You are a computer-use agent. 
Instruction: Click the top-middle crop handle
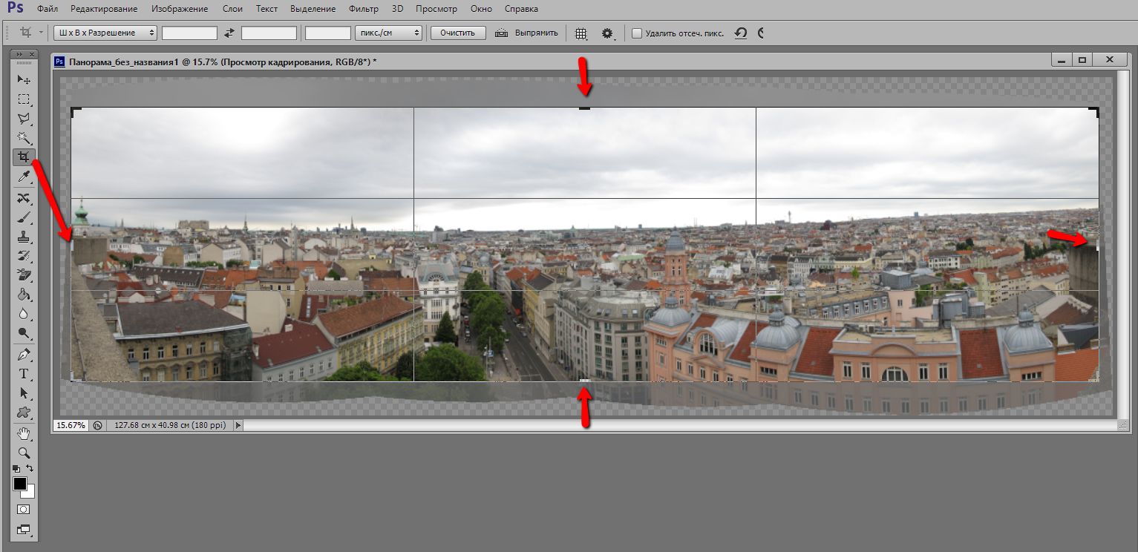(x=585, y=108)
